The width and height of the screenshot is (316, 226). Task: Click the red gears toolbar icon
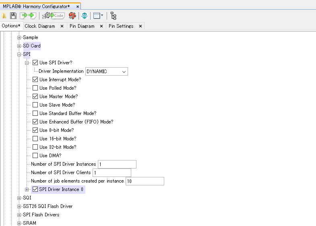tap(72, 16)
